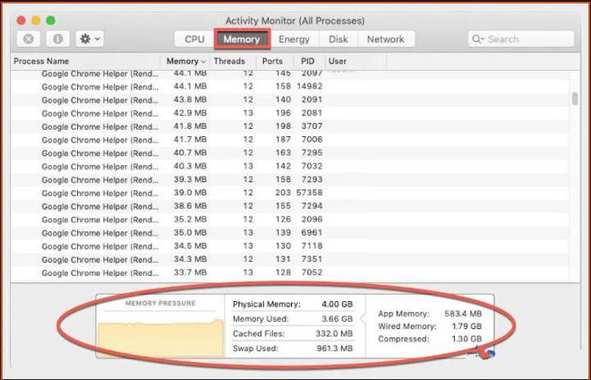Grab the vertical scrollbar thumb
This screenshot has height=380, width=591.
[575, 99]
